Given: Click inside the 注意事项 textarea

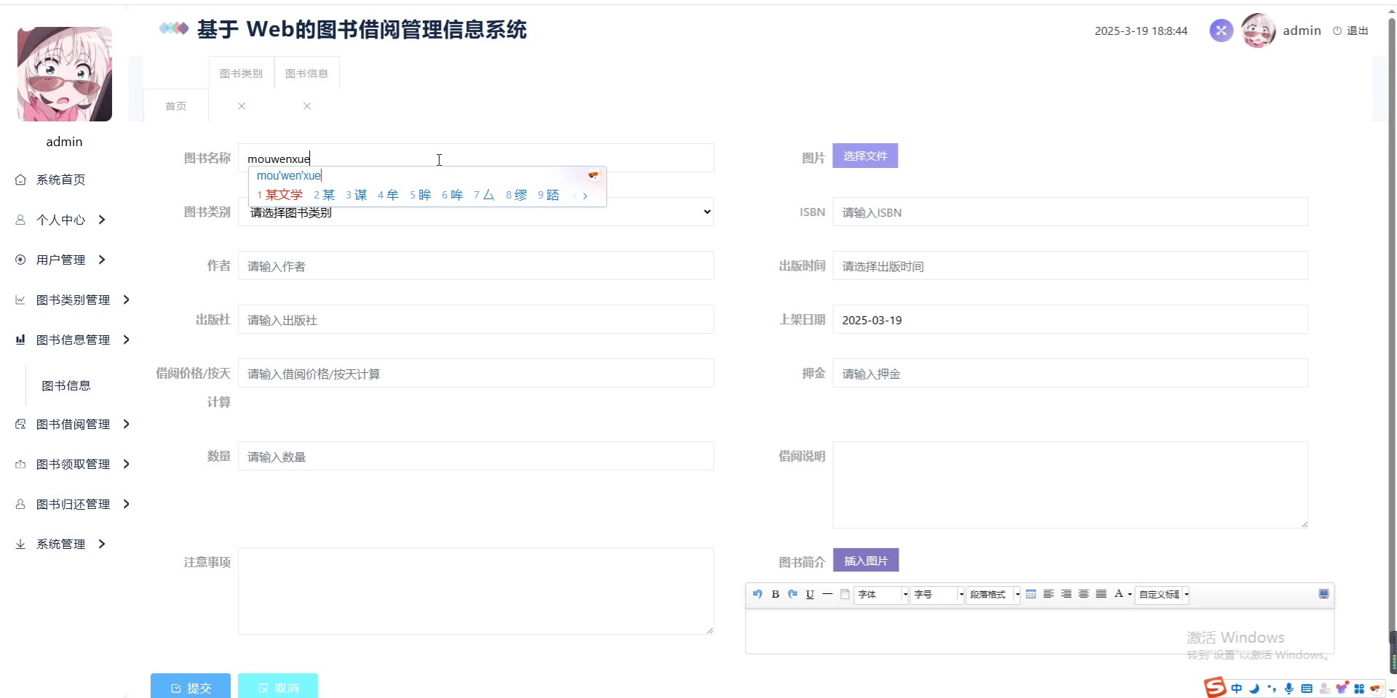Looking at the screenshot, I should [x=476, y=591].
